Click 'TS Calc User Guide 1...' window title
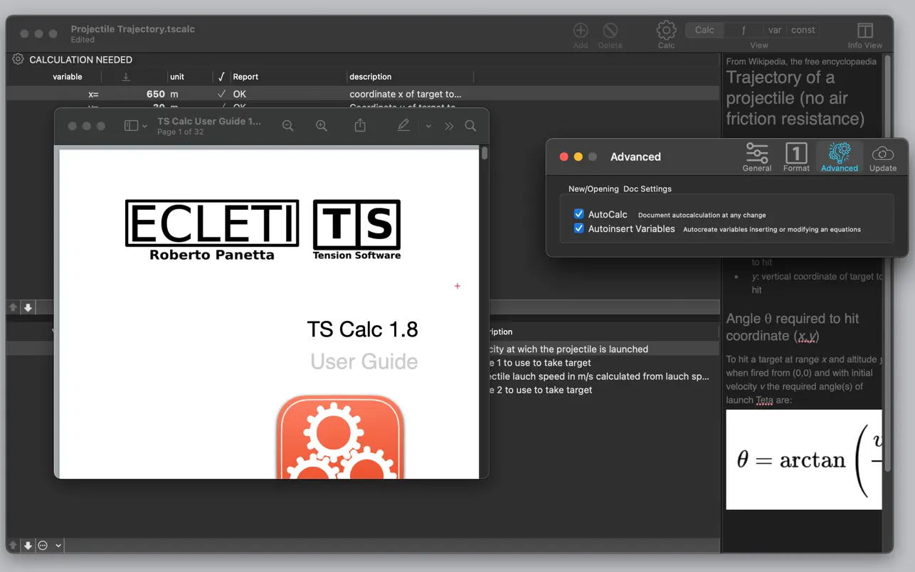The width and height of the screenshot is (915, 572). tap(208, 121)
